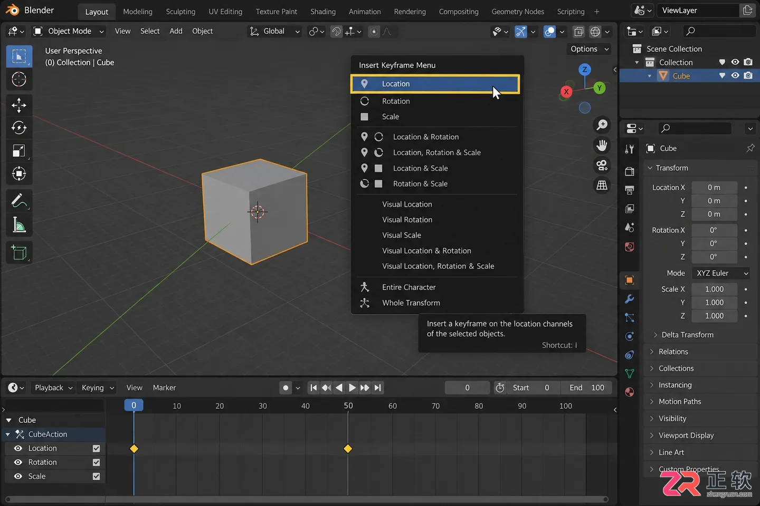The height and width of the screenshot is (506, 760).
Task: Select the Measure tool
Action: click(x=19, y=225)
